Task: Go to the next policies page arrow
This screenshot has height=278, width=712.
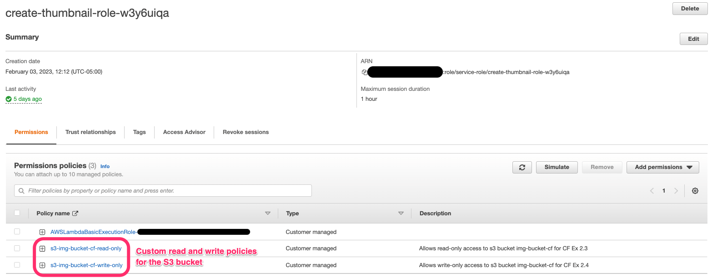Action: 676,191
